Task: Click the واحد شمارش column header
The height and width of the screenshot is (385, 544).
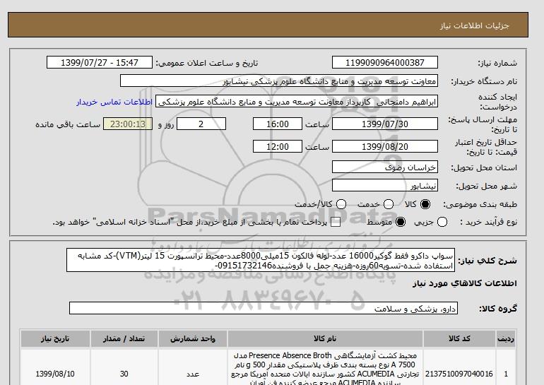Action: [193, 338]
